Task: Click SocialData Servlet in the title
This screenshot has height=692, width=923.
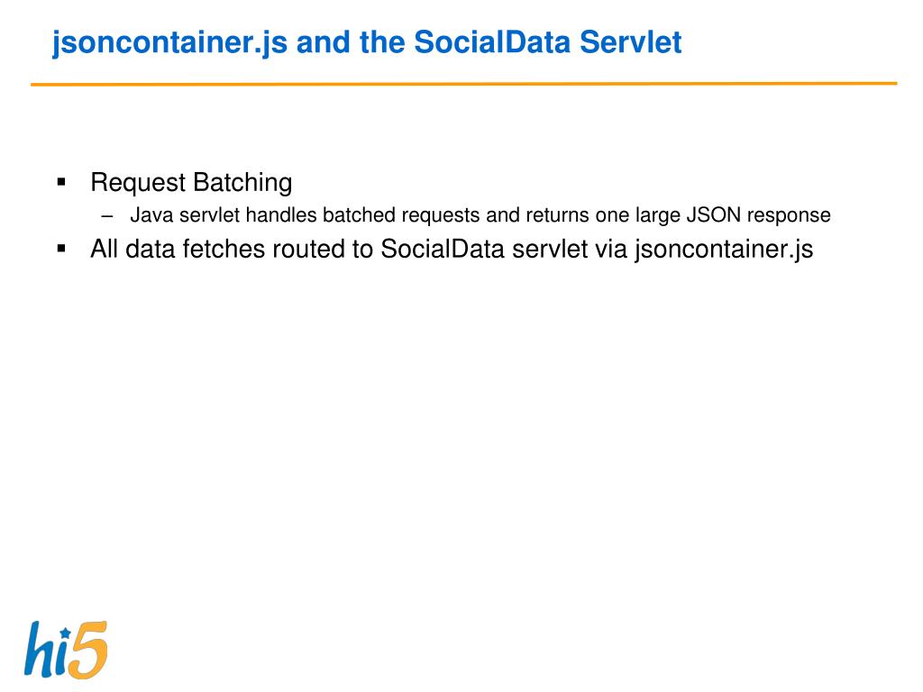Action: point(547,42)
